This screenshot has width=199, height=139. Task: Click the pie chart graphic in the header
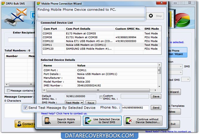tap(183, 20)
